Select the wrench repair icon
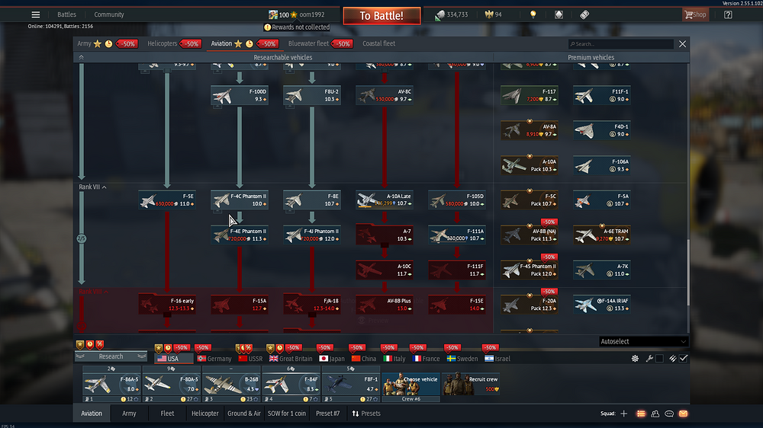Viewport: 763px width, 428px height. point(649,359)
